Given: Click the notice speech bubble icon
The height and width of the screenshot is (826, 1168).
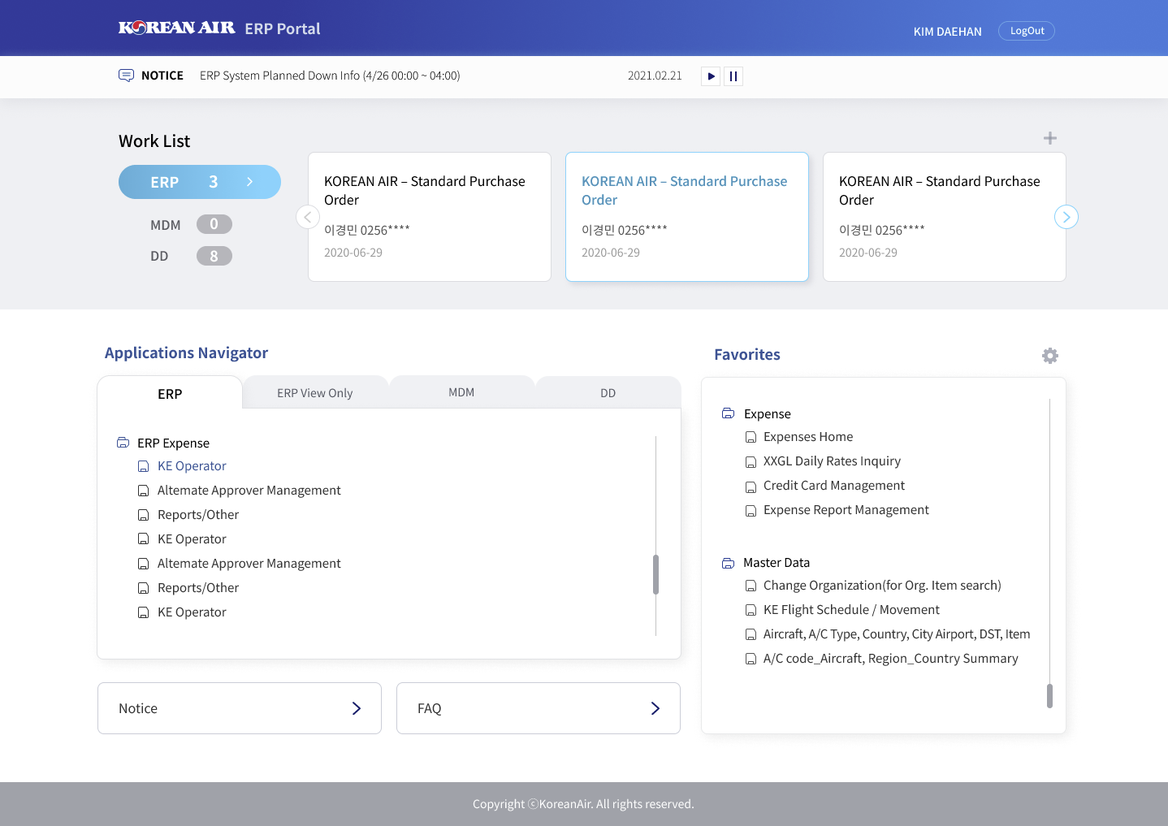Looking at the screenshot, I should pos(126,76).
